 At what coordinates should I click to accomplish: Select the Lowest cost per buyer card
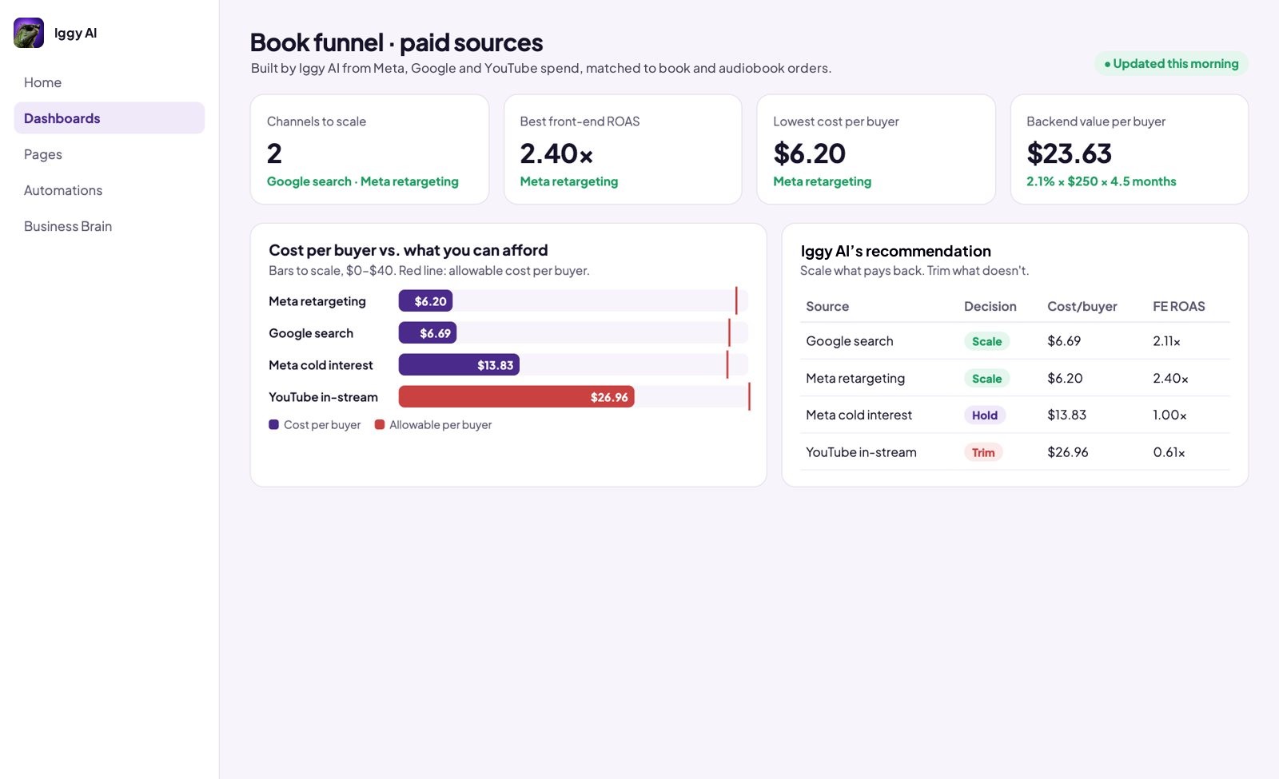[x=876, y=149]
